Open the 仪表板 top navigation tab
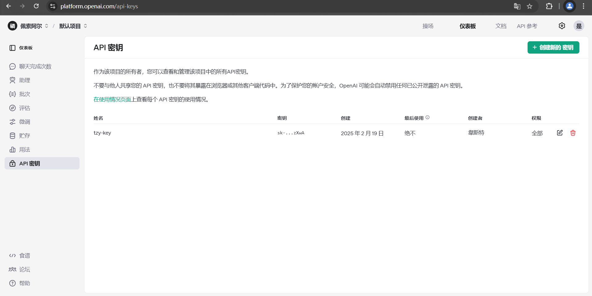 click(x=467, y=26)
